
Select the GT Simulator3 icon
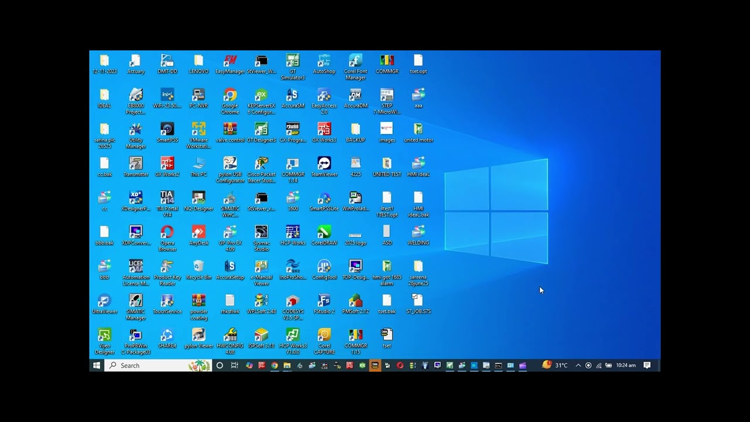pos(292,67)
